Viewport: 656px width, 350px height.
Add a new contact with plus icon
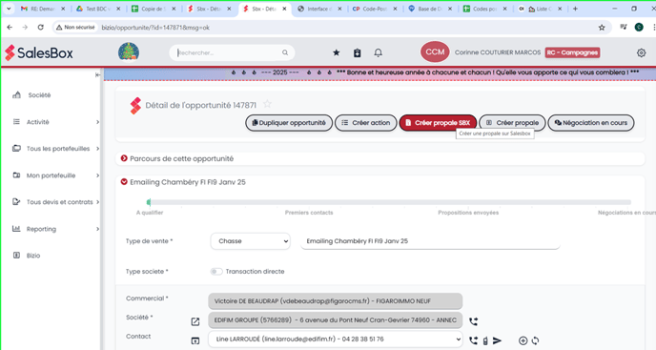[x=523, y=340]
